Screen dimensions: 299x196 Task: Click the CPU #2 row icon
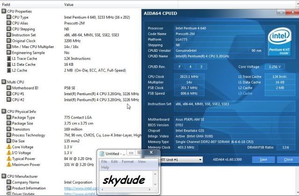[x=9, y=99]
